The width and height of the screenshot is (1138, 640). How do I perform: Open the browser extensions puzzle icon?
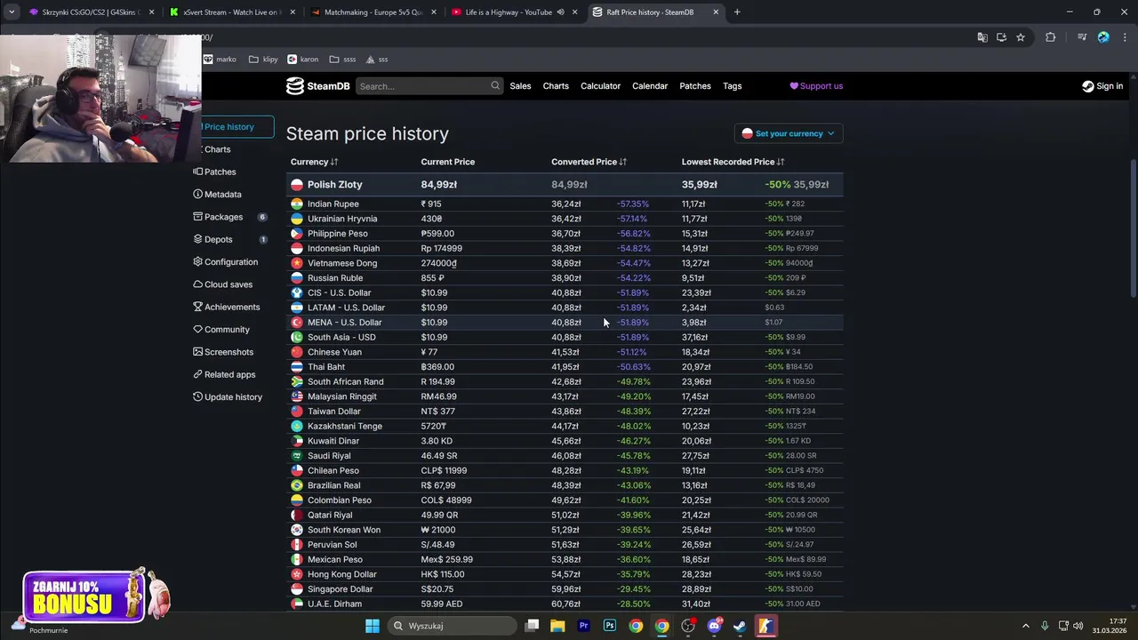tap(1051, 37)
